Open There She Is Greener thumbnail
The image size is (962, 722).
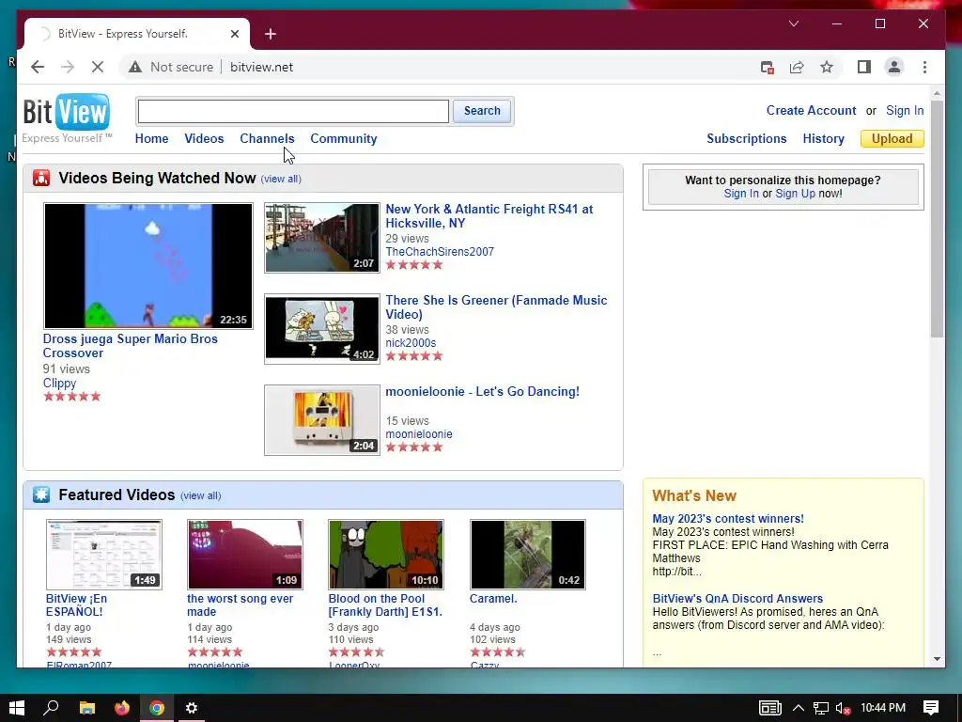(322, 329)
